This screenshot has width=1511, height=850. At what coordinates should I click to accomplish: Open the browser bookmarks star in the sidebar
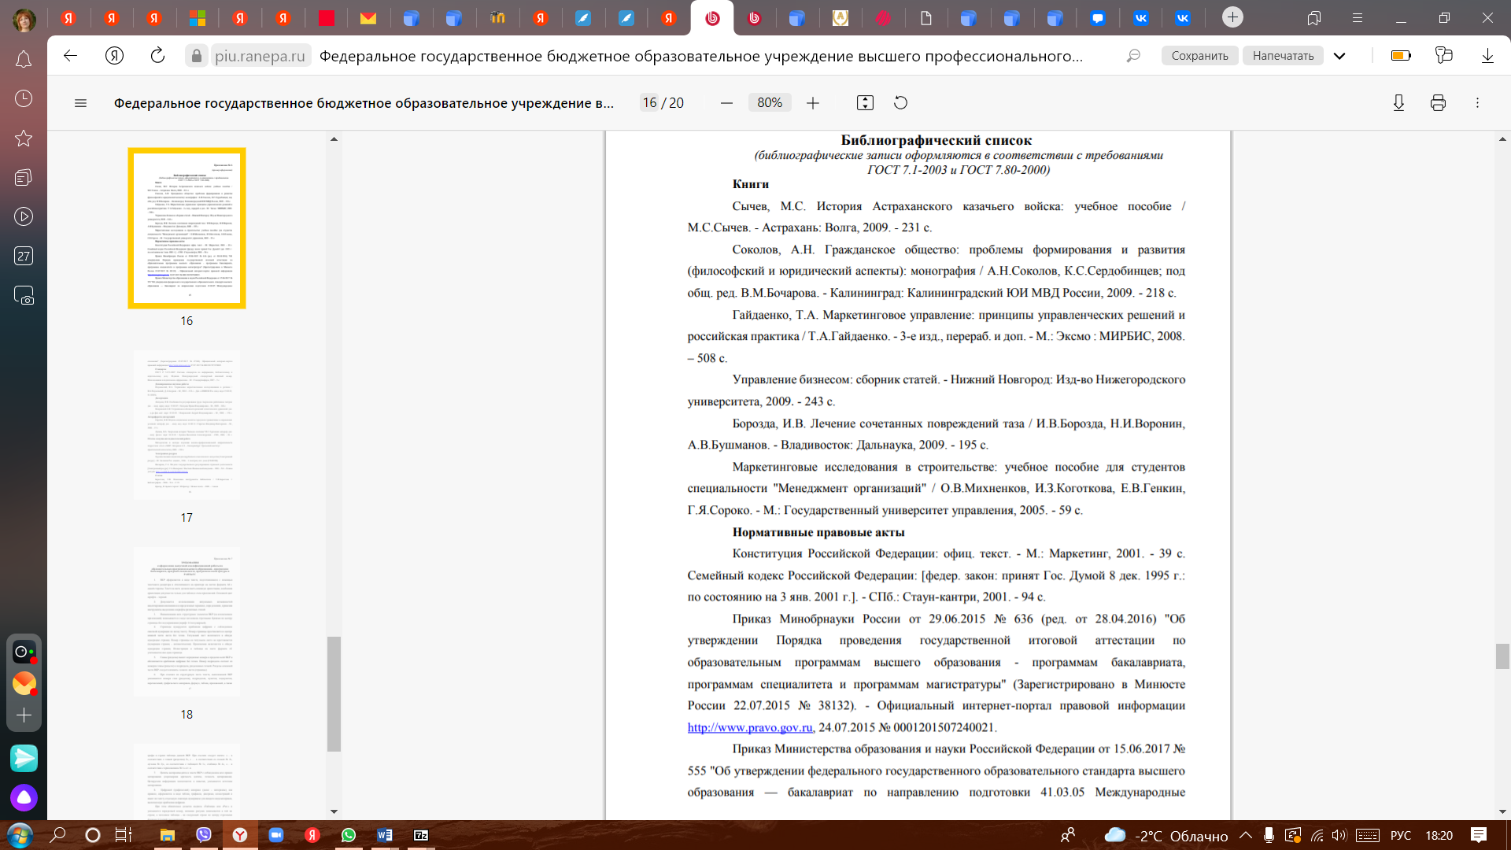point(24,139)
